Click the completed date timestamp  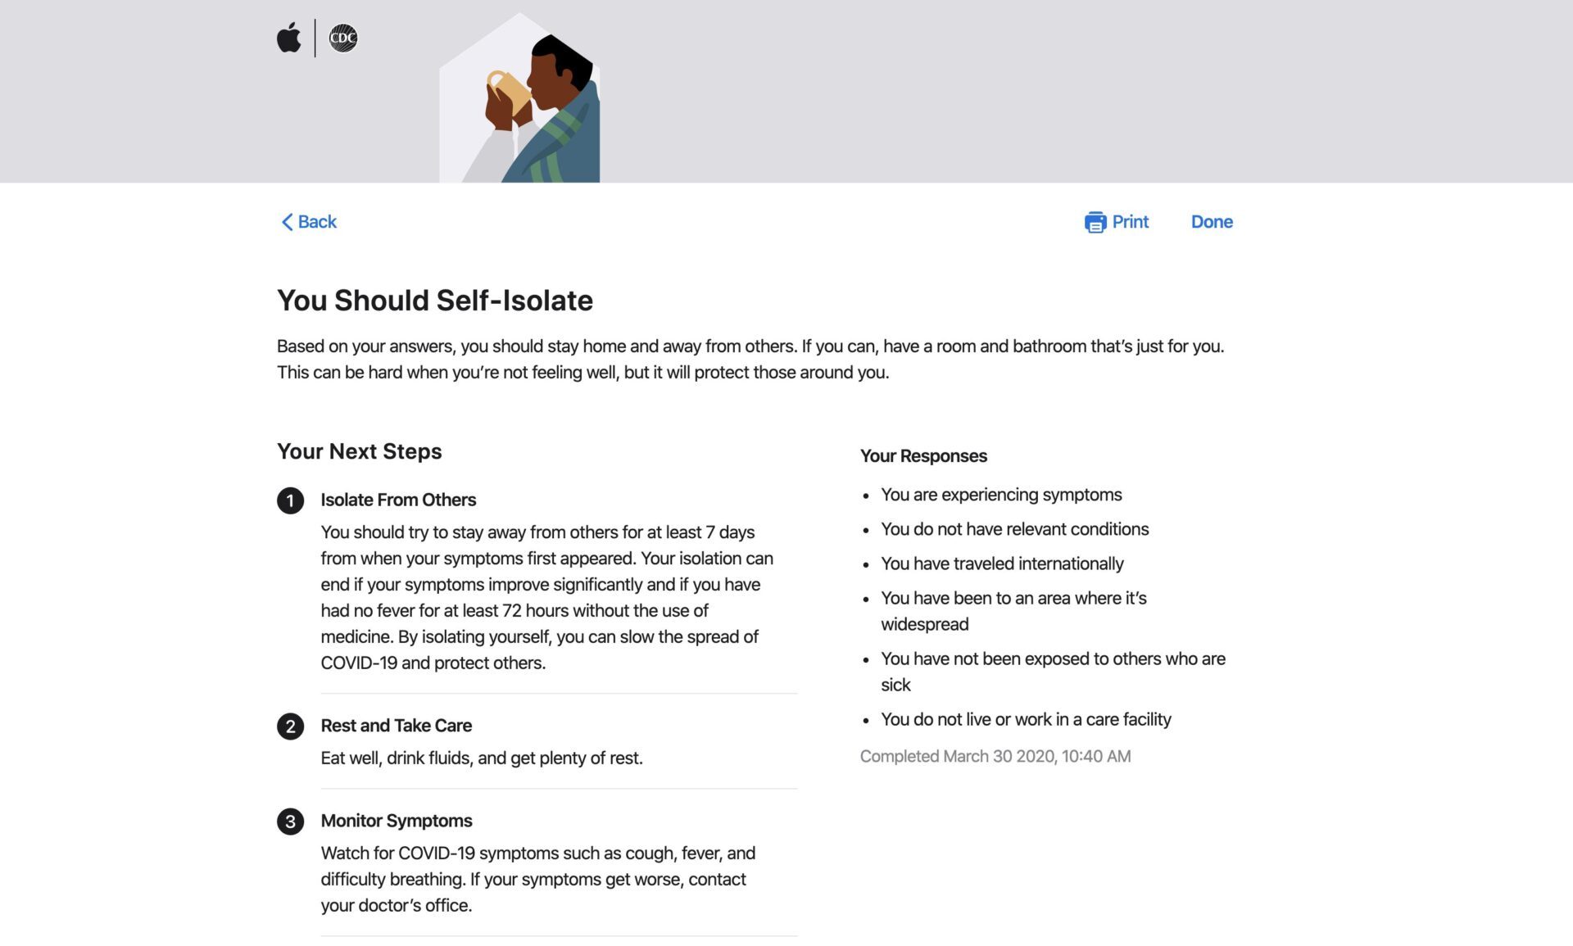[995, 757]
